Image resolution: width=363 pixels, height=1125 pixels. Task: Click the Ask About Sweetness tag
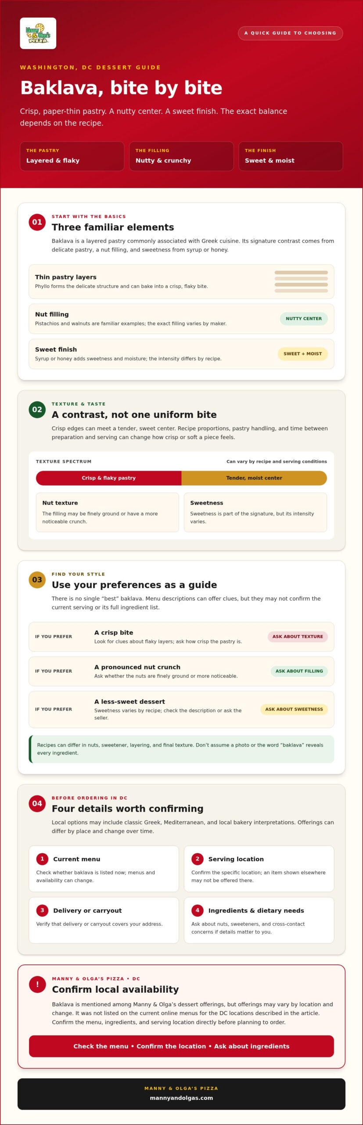(294, 709)
